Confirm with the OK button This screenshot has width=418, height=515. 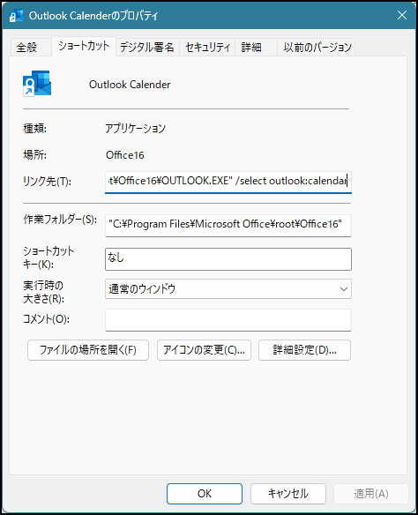click(x=205, y=493)
